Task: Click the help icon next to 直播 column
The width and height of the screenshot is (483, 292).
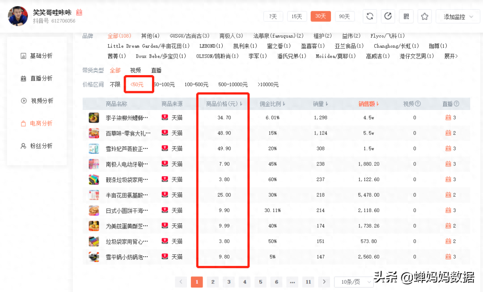Action: coord(457,104)
